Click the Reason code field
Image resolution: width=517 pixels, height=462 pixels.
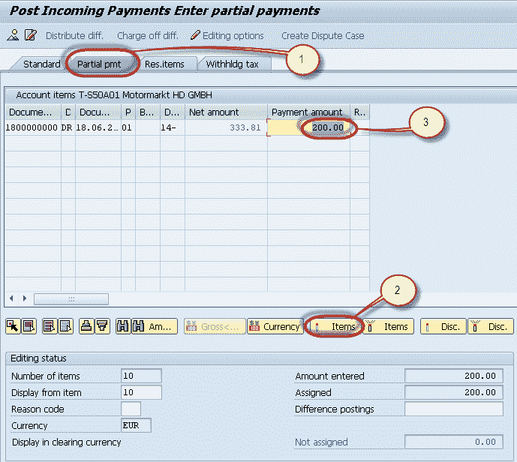(131, 409)
